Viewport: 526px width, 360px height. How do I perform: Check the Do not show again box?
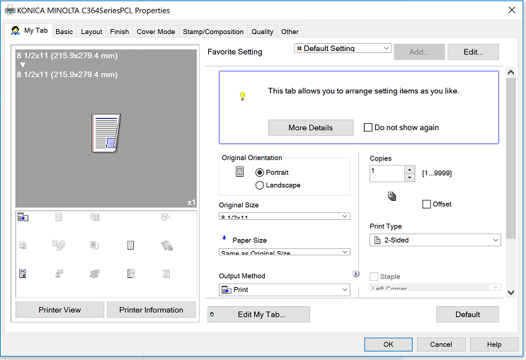coord(368,127)
